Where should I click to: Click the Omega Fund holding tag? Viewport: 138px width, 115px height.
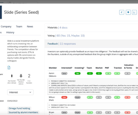pyautogui.click(x=19, y=108)
